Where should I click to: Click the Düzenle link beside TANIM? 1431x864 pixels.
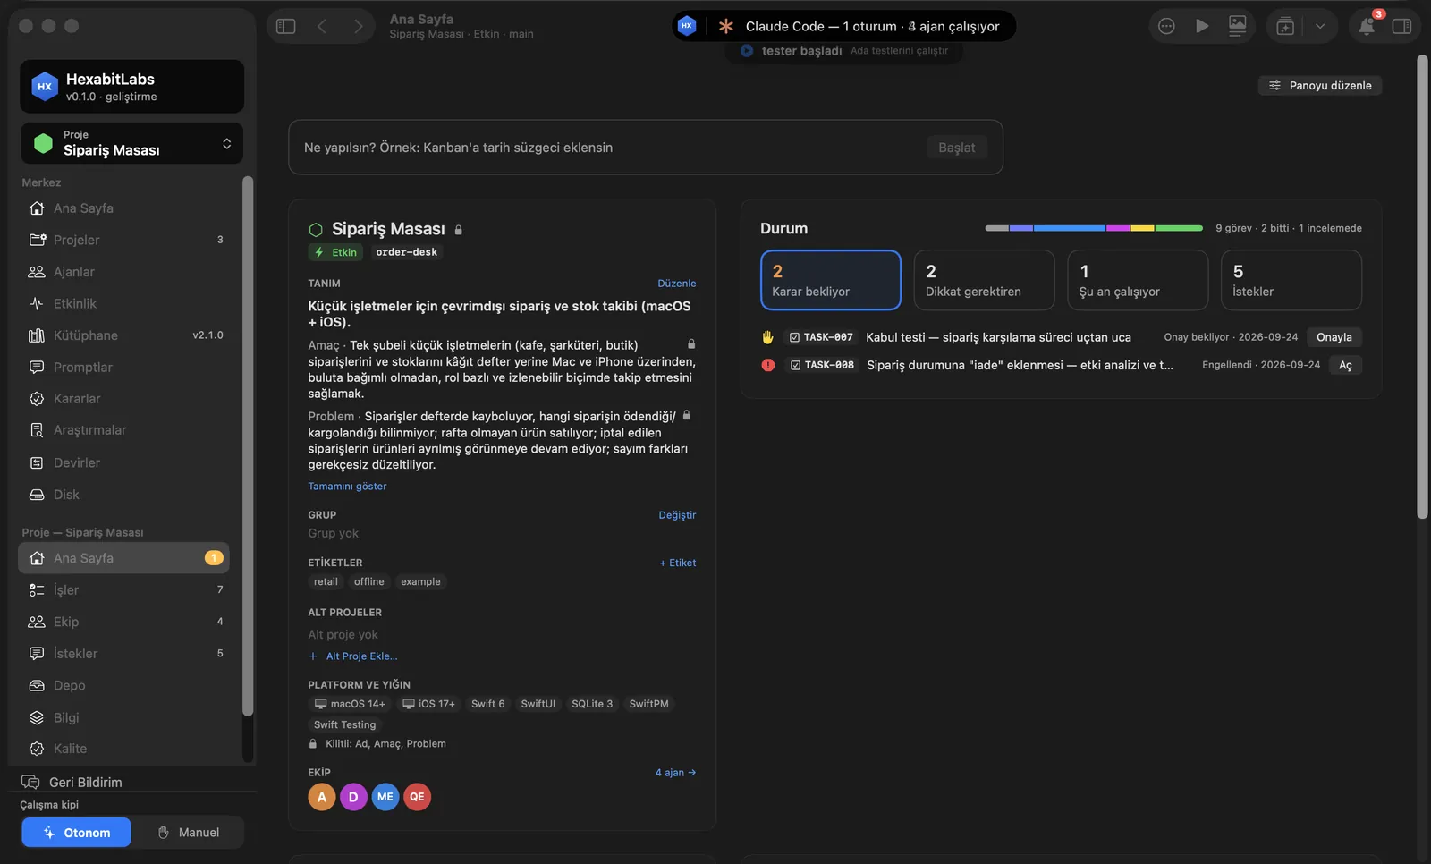click(x=677, y=284)
